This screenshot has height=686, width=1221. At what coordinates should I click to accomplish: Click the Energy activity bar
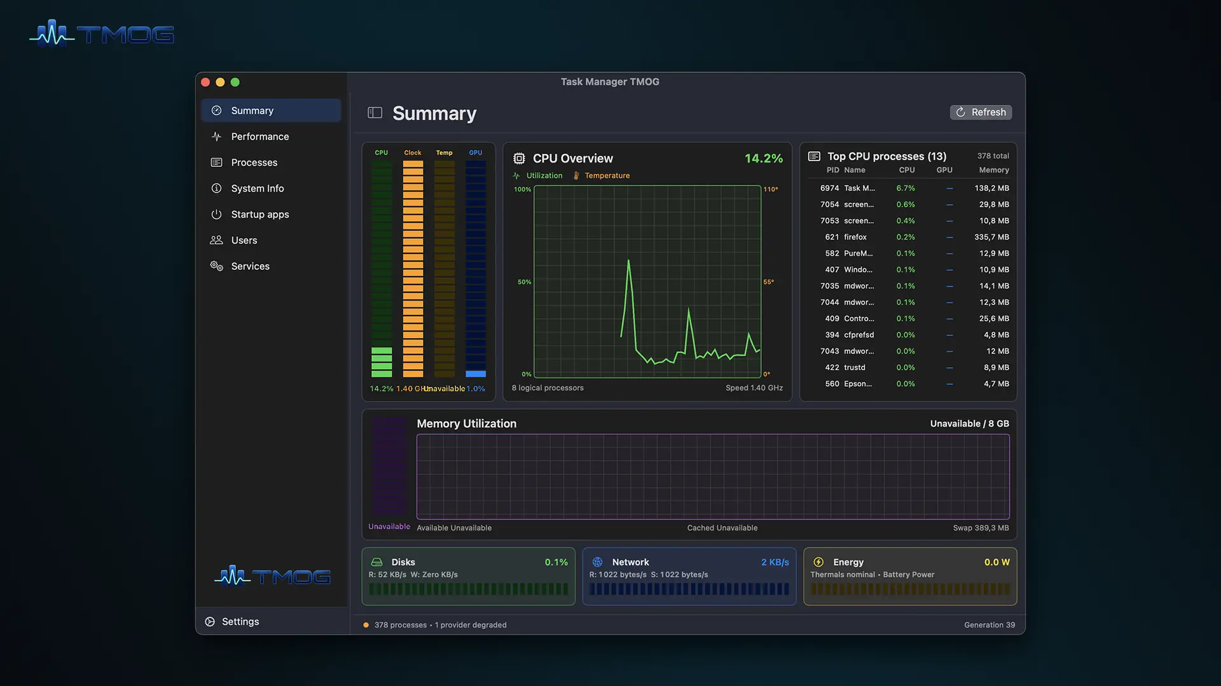click(x=910, y=589)
